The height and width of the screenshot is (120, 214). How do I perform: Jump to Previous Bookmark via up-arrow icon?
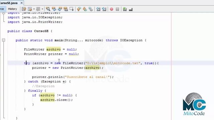pyautogui.click(x=79, y=9)
